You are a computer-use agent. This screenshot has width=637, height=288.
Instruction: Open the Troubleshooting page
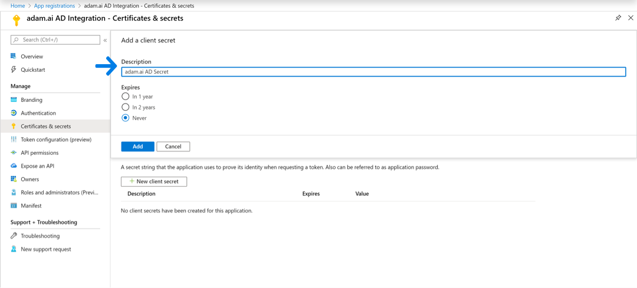coord(40,236)
